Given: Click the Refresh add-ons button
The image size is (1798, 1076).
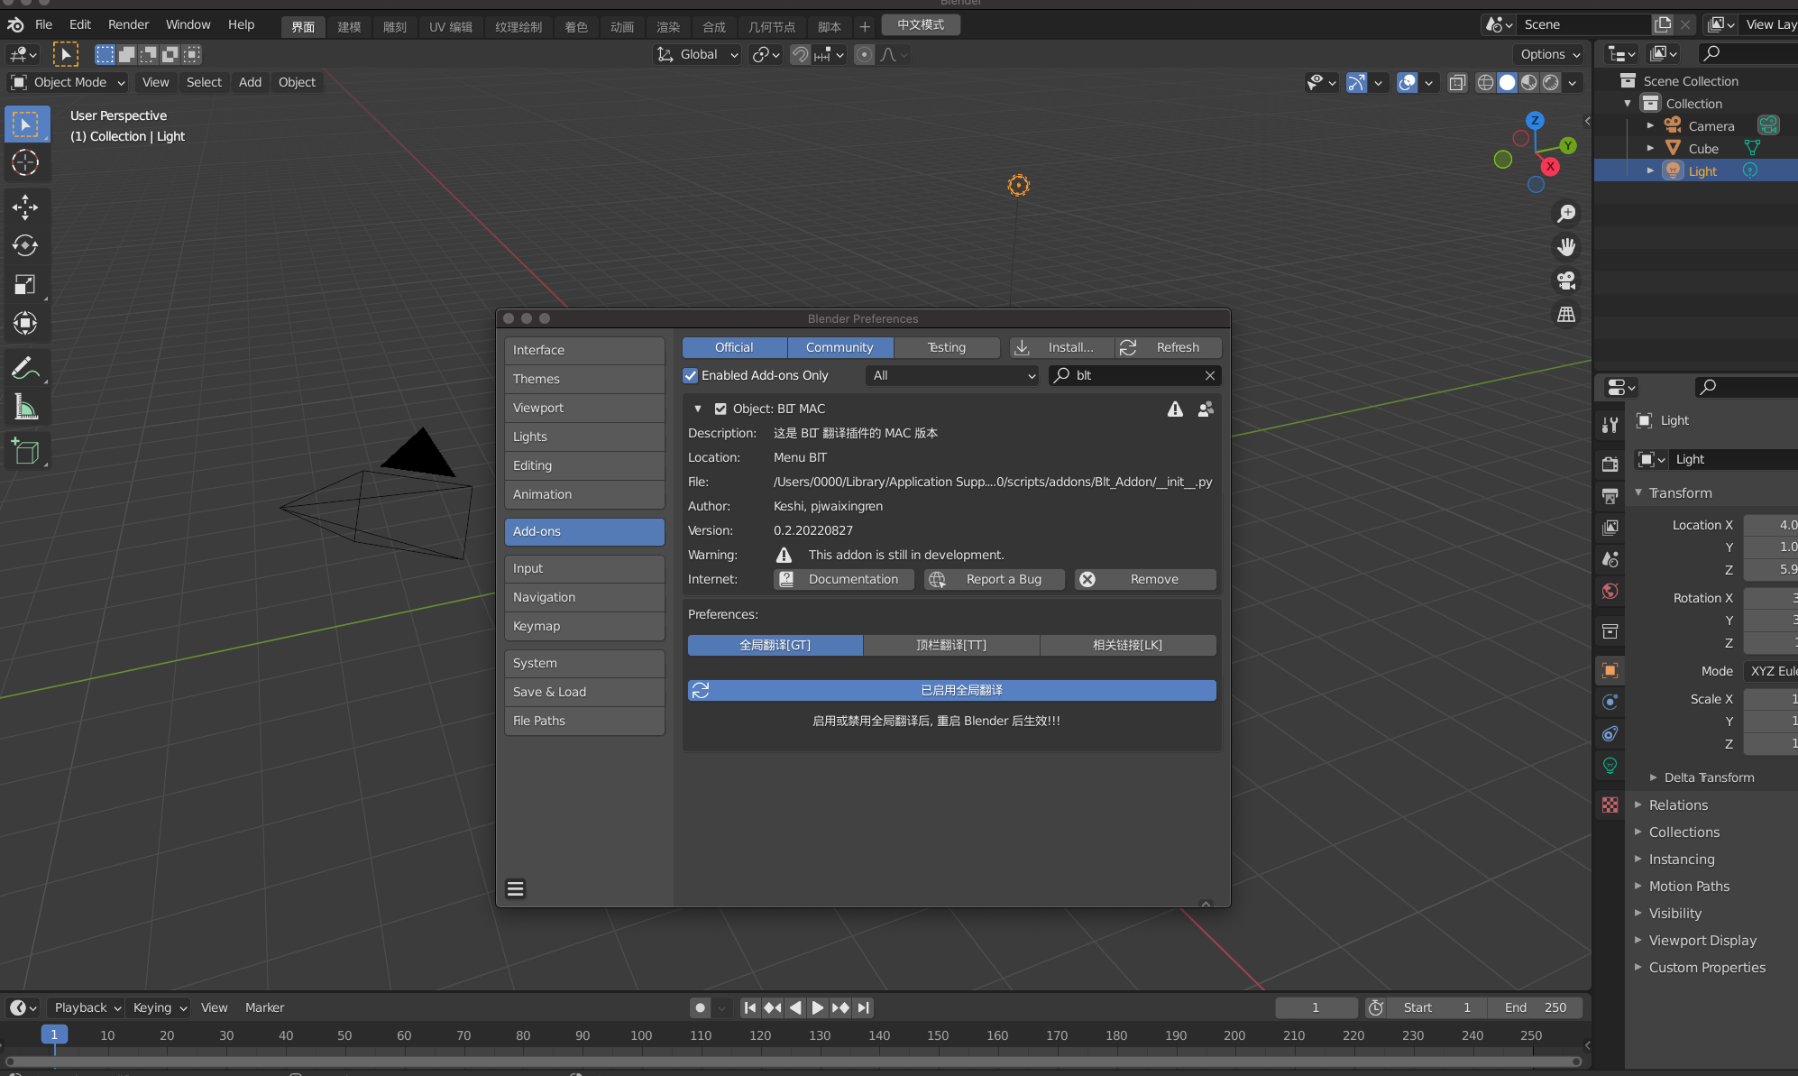Looking at the screenshot, I should pyautogui.click(x=1169, y=347).
